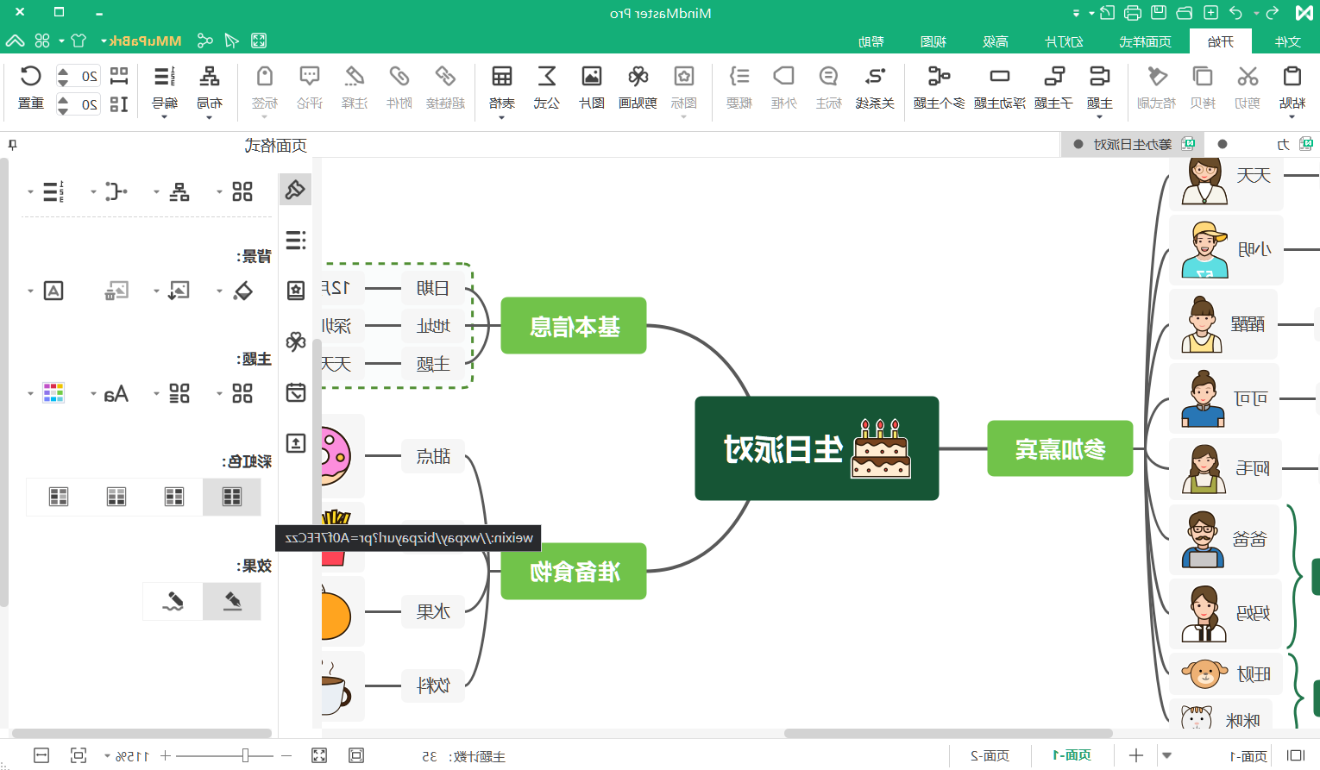Open the background fill bucket dropdown
This screenshot has width=1320, height=770.
click(x=219, y=291)
